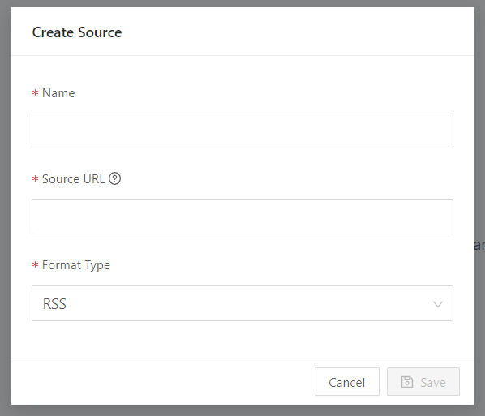The width and height of the screenshot is (485, 416).
Task: Click the Format Type chevron arrow
Action: pyautogui.click(x=438, y=304)
